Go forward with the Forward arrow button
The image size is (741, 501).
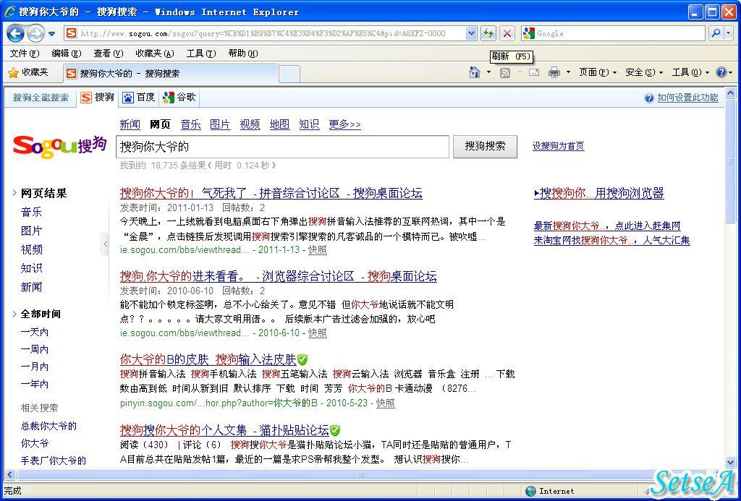tap(35, 33)
